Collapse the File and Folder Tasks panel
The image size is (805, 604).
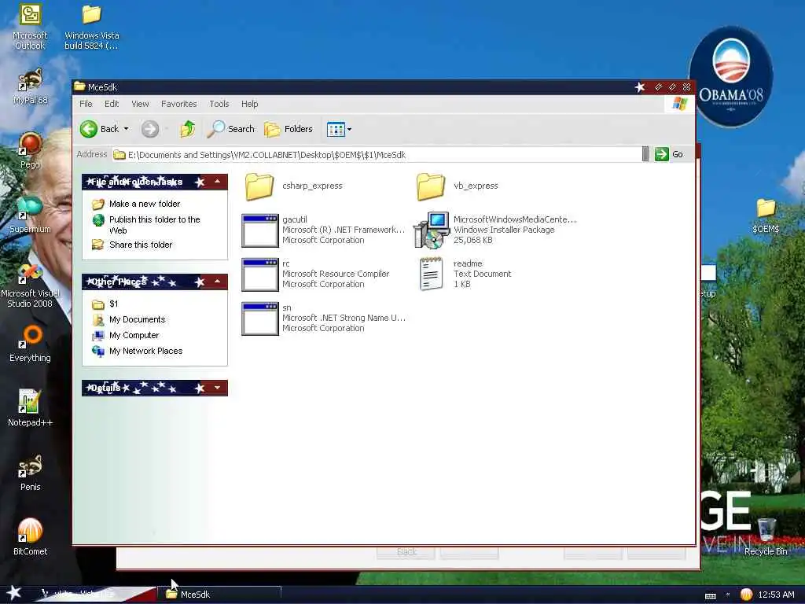click(x=218, y=182)
